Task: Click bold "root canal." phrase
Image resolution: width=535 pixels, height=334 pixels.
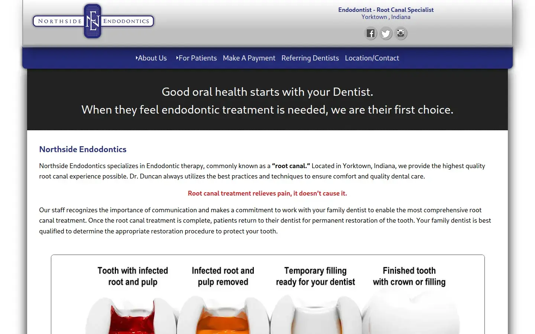Action: 291,166
